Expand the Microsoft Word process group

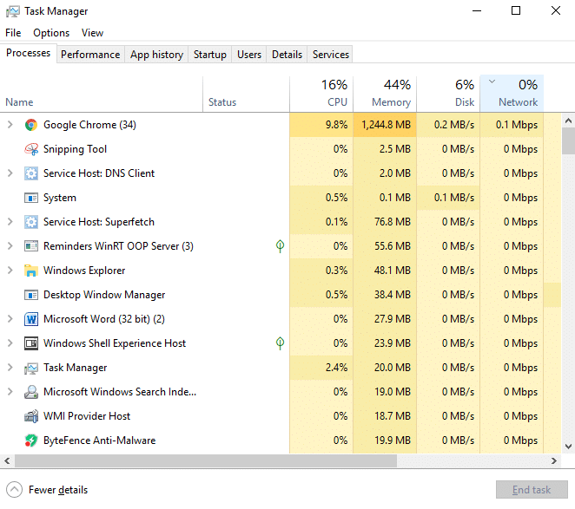[10, 319]
